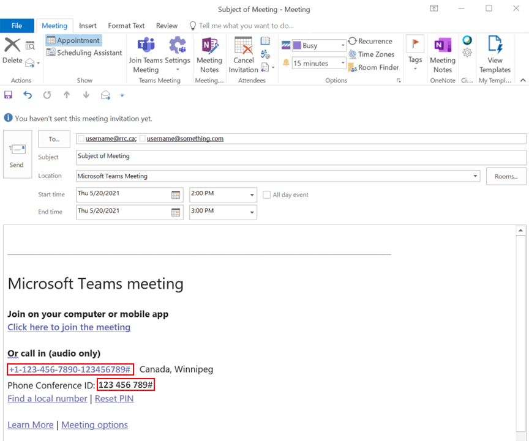Open Meeting Notes in the Meeting group
This screenshot has width=529, height=441.
point(209,45)
